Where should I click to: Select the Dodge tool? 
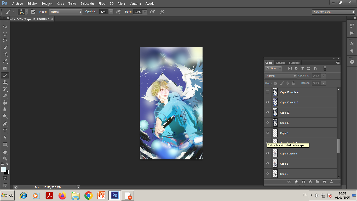[x=5, y=116]
